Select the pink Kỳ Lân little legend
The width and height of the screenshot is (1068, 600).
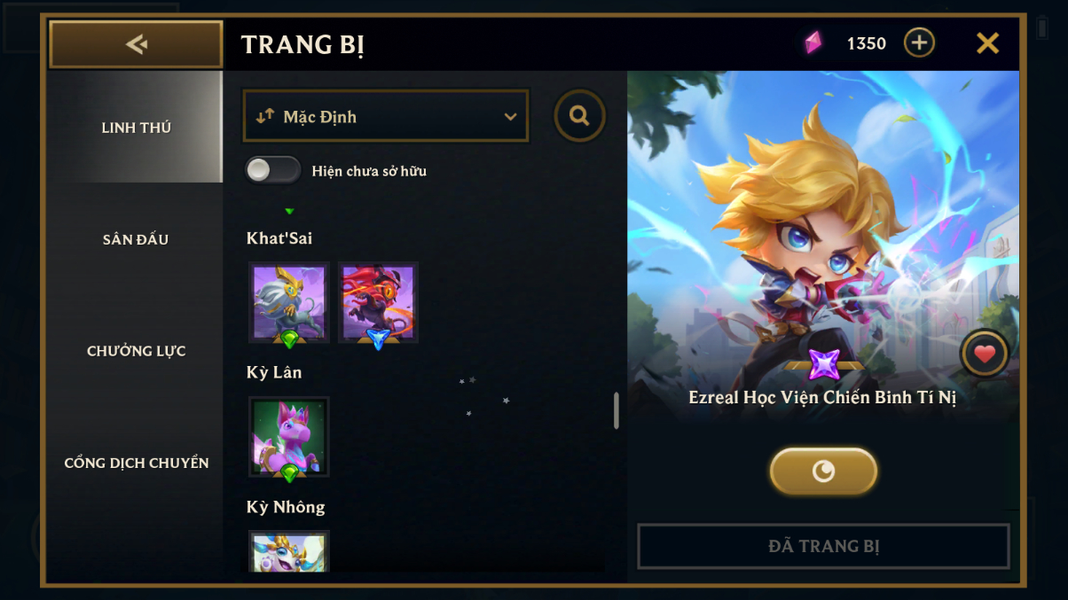pos(289,437)
